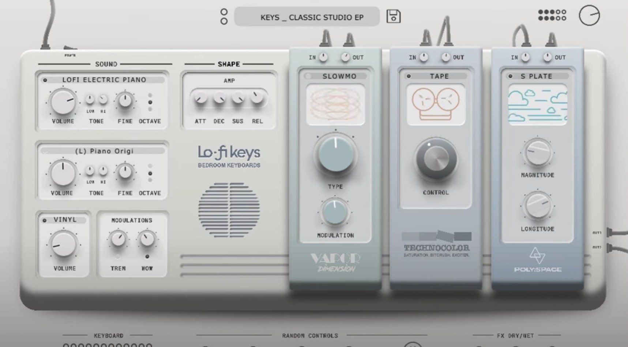Screen dimensions: 628x347
Task: Click the WOW modulation knob
Action: [147, 239]
